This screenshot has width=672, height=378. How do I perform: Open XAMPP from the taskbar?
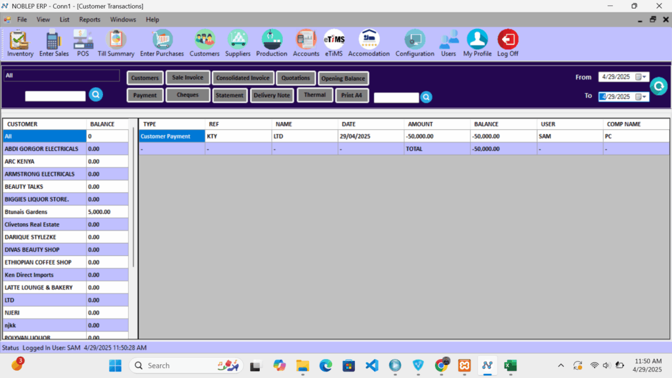pos(464,366)
